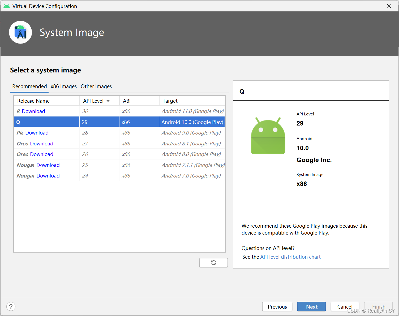399x316 pixels.
Task: Click the Google Inc. vendor text
Action: pos(314,160)
